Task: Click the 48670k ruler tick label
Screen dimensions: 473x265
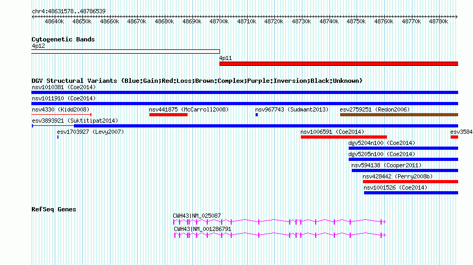Action: point(137,21)
